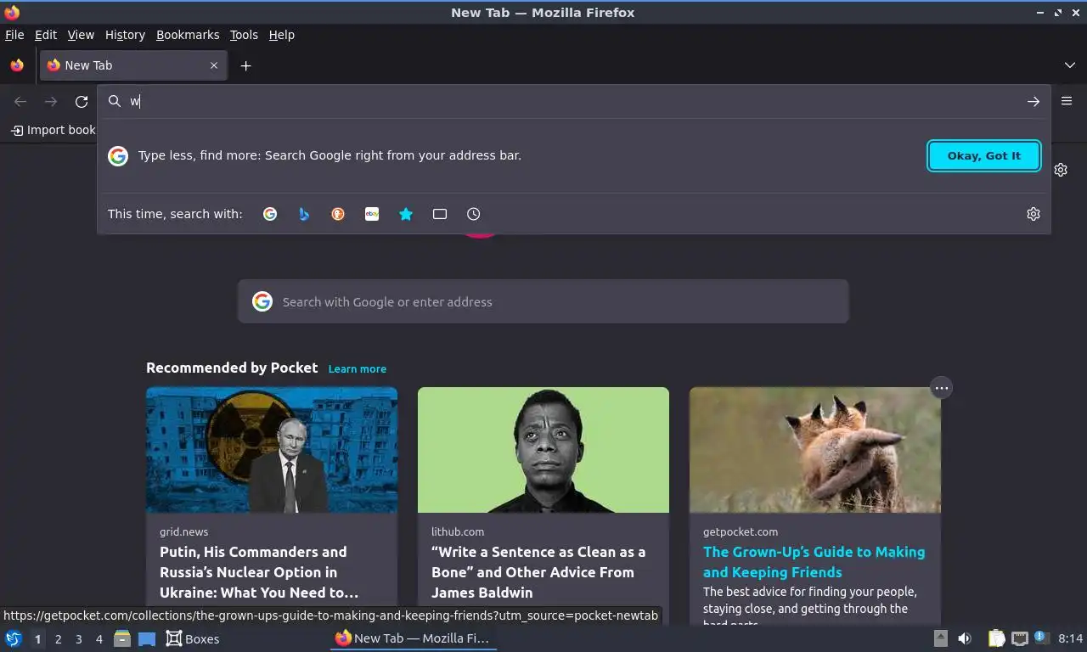Viewport: 1087px width, 652px height.
Task: Click grid.news source label
Action: tap(183, 531)
